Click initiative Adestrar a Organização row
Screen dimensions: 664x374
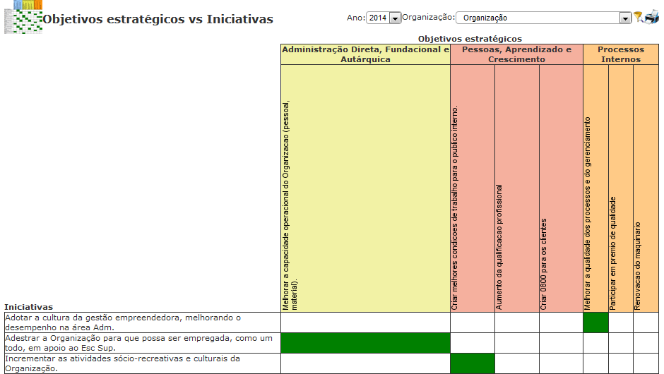pos(142,343)
